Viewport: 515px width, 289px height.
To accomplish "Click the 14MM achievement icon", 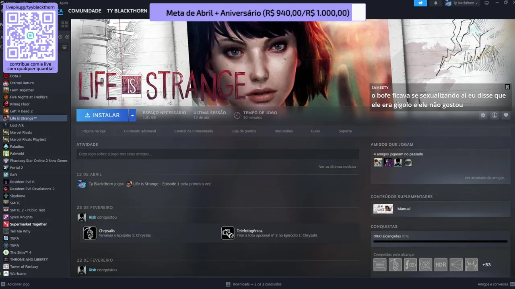I will 380,265.
